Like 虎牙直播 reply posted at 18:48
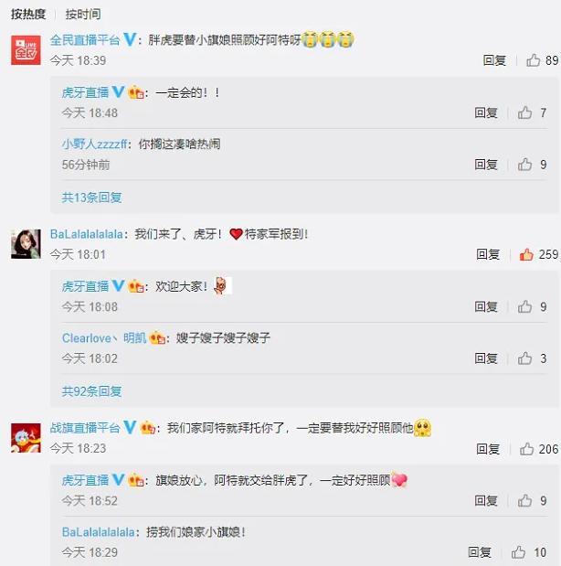 [x=524, y=112]
